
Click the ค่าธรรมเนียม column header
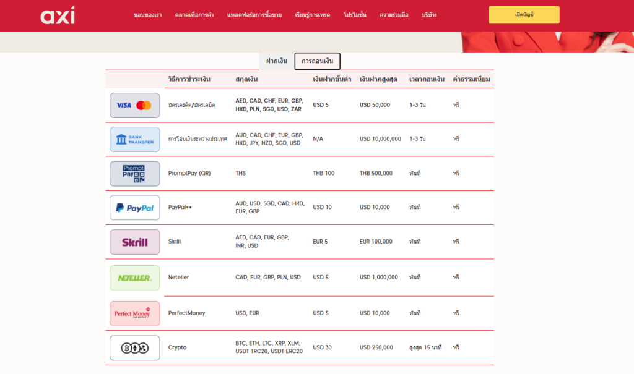pyautogui.click(x=471, y=79)
